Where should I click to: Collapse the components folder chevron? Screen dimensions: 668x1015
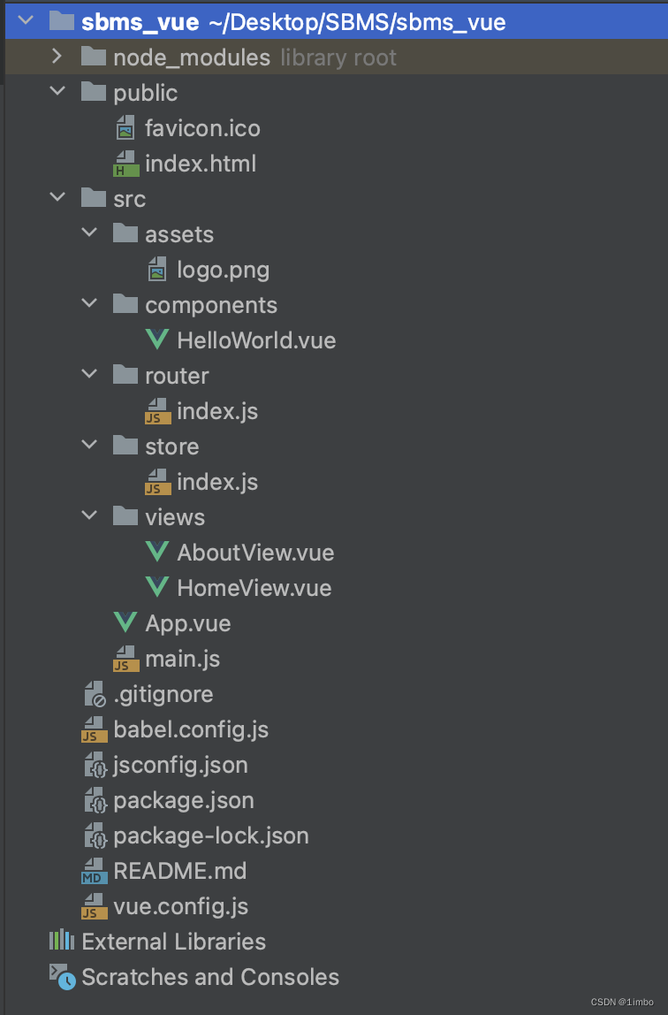point(88,304)
